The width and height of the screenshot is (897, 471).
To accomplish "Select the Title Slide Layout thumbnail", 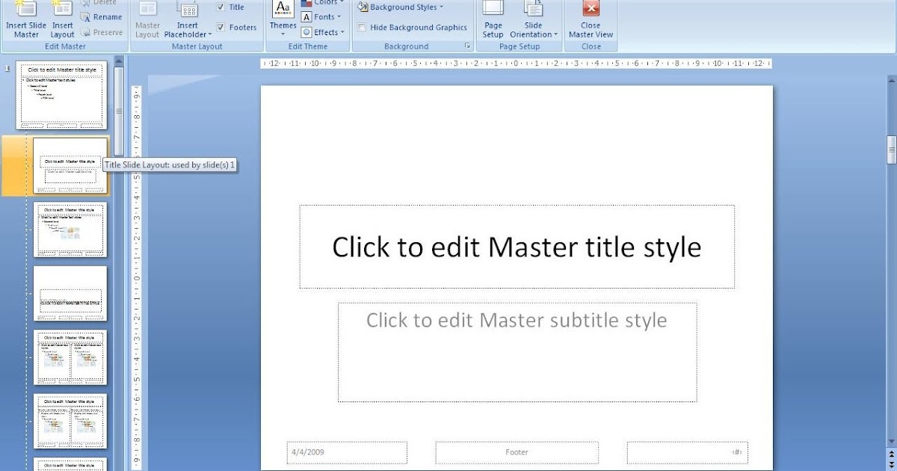I will [x=71, y=164].
